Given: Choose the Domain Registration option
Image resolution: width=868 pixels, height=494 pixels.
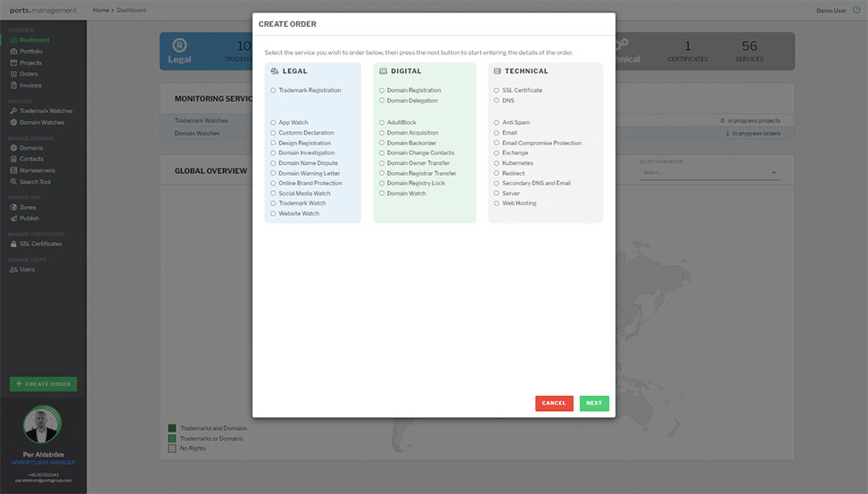Looking at the screenshot, I should tap(382, 90).
